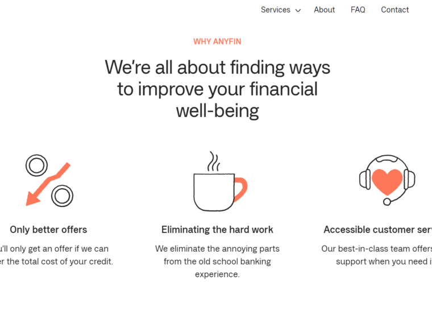Click the steam lines above cup
Screen dimensions: 432x324
coord(214,161)
